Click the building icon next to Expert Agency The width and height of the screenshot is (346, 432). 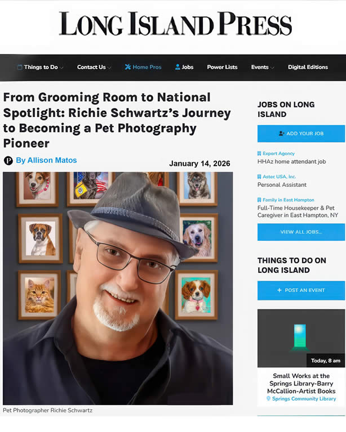(x=259, y=154)
